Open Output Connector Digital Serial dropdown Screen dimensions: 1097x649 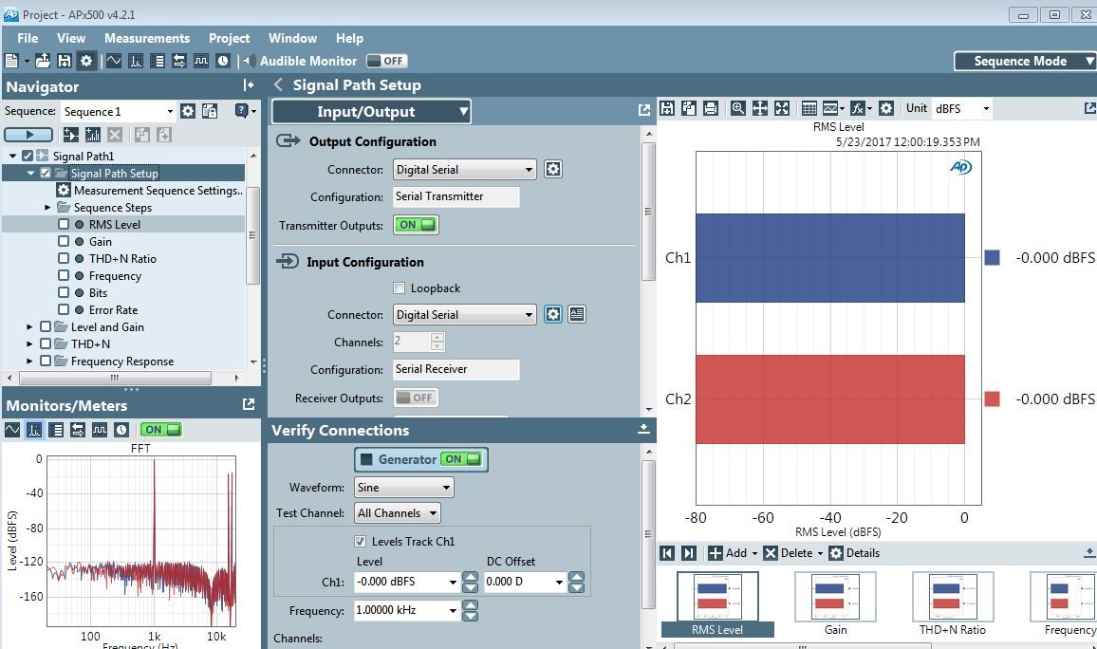(x=465, y=169)
